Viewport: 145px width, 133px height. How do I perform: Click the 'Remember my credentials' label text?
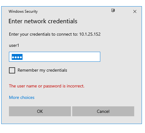click(x=42, y=70)
